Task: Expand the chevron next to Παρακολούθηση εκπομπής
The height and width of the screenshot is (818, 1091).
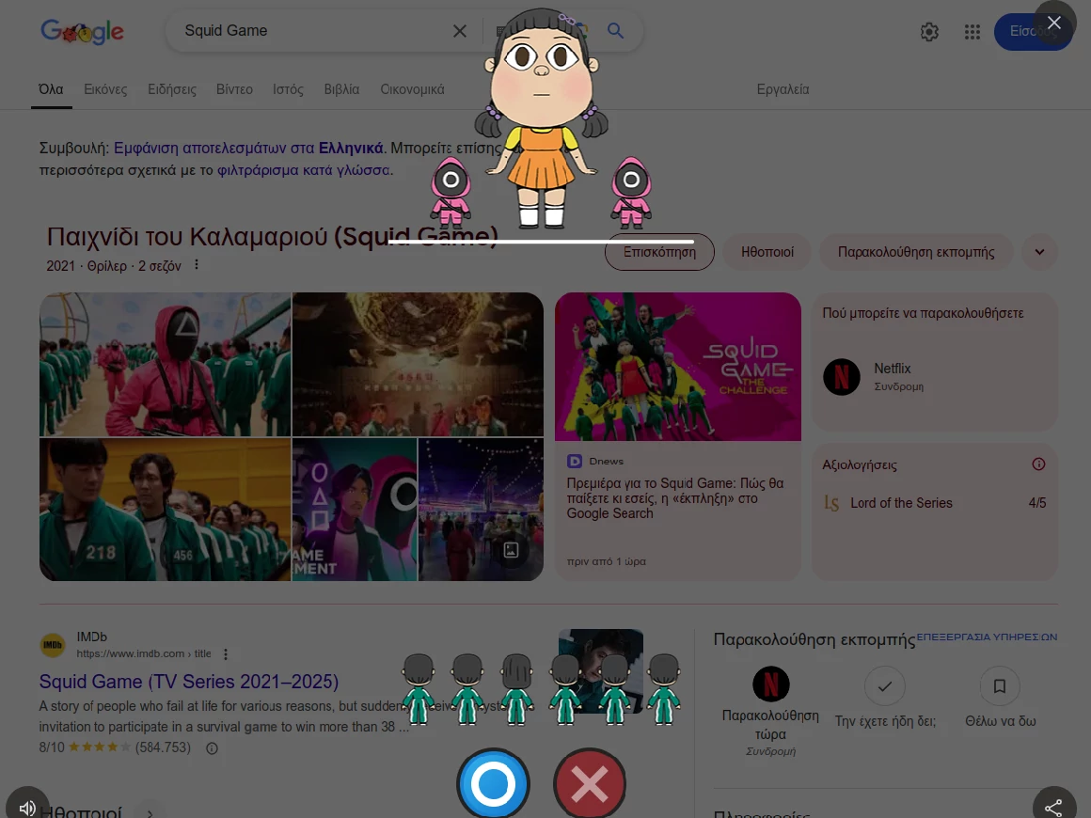Action: [1039, 252]
